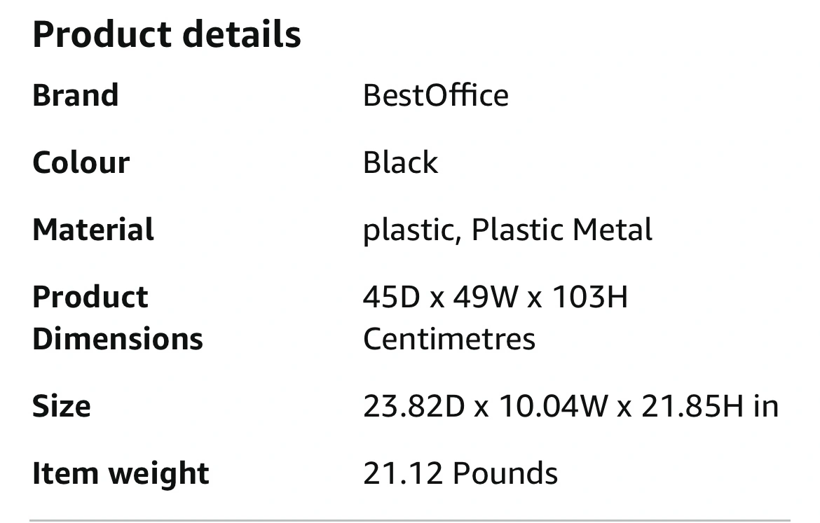Select the 23.82D depth value
Viewport: 820px width, 523px height.
[414, 406]
